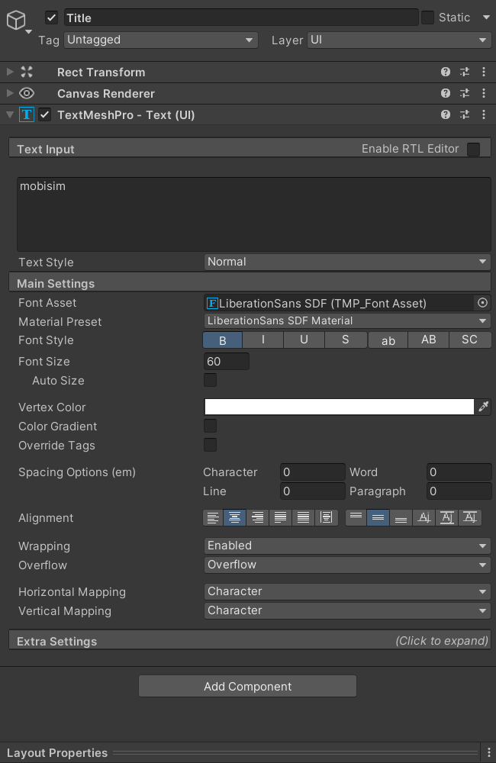Collapse the TextMeshPro component foldout

(9, 115)
